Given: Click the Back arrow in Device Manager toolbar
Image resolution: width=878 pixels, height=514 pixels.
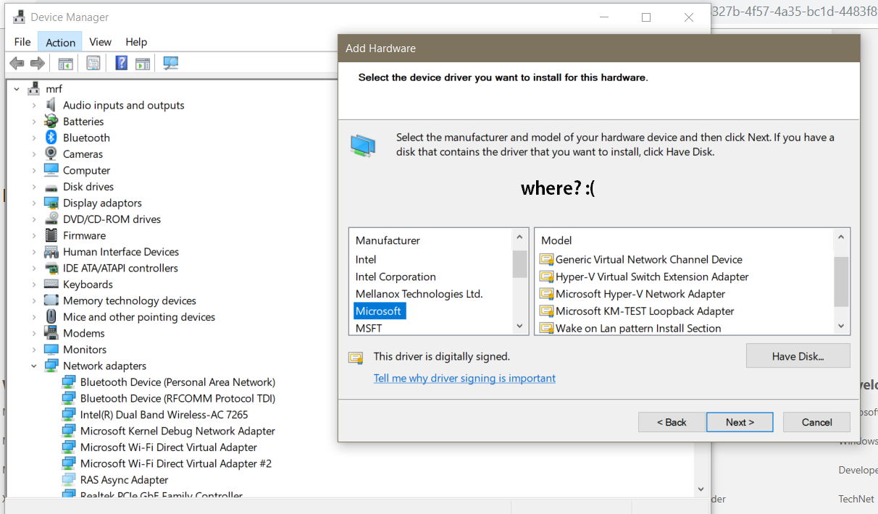Looking at the screenshot, I should pyautogui.click(x=17, y=64).
